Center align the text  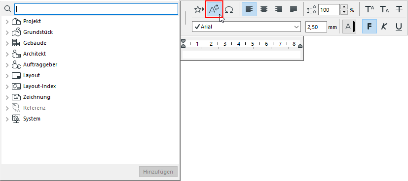[264, 9]
